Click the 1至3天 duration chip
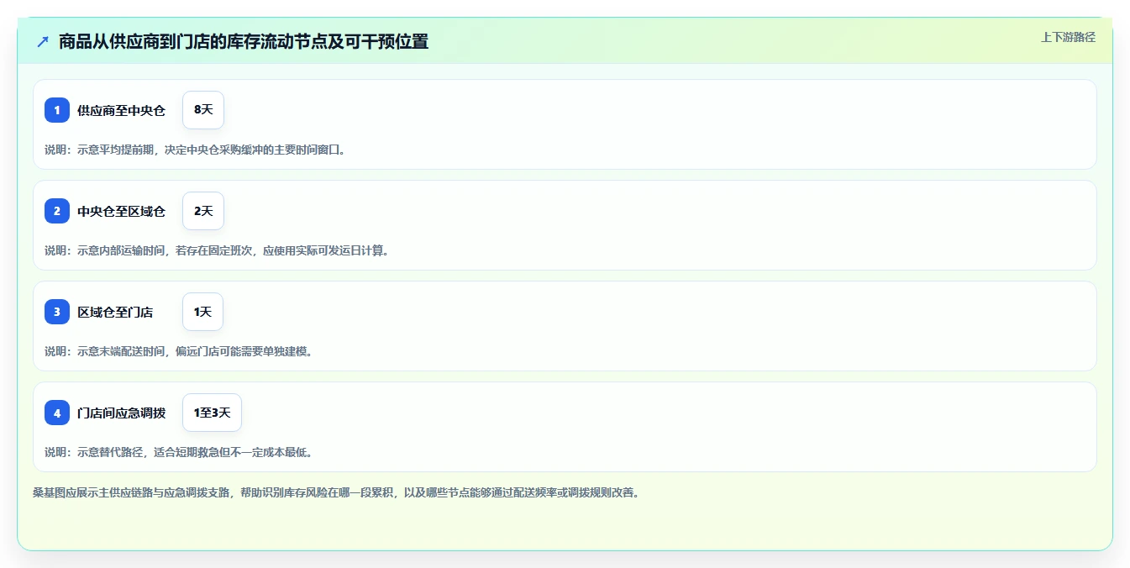 click(212, 413)
